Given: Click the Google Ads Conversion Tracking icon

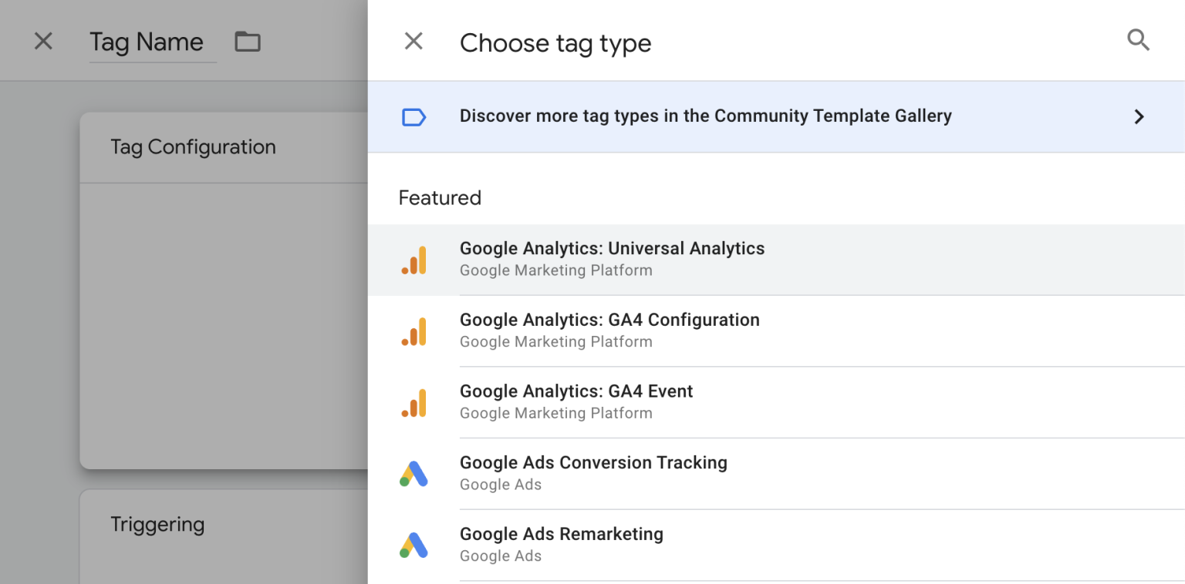Looking at the screenshot, I should point(414,473).
